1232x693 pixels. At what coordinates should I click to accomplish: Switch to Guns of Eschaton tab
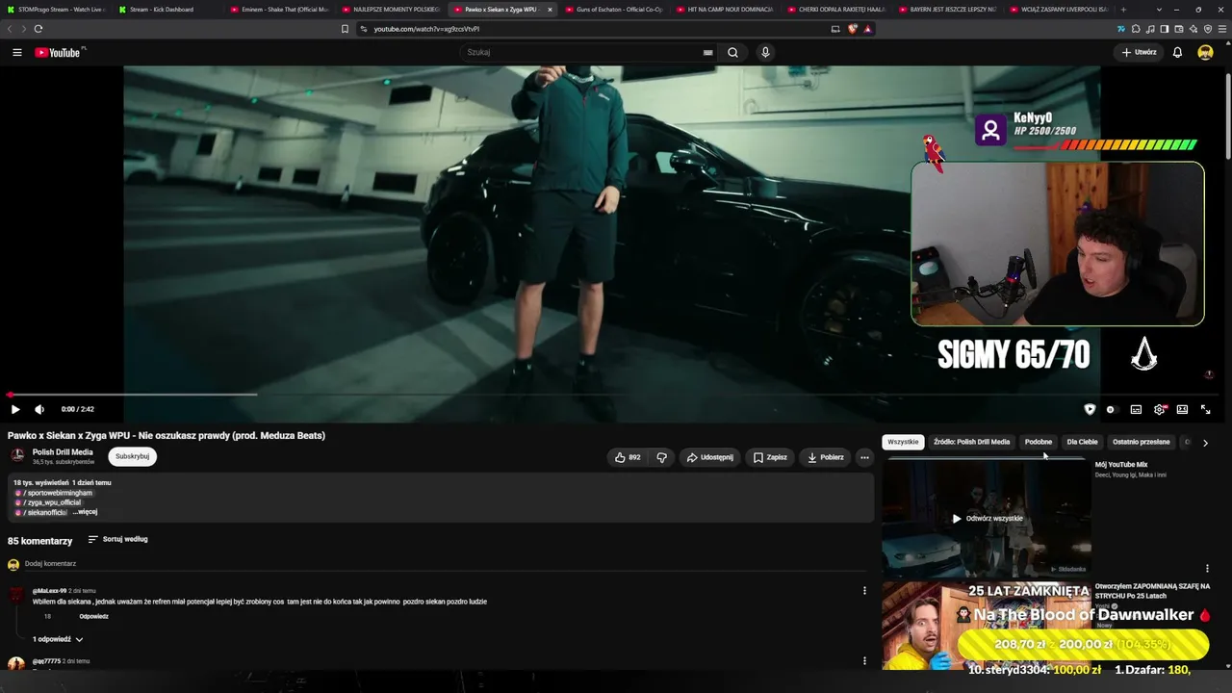tap(613, 10)
